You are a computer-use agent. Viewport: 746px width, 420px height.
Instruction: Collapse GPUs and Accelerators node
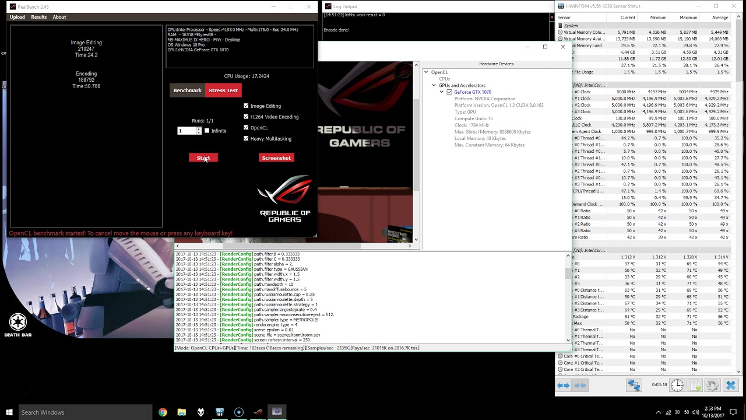(434, 86)
